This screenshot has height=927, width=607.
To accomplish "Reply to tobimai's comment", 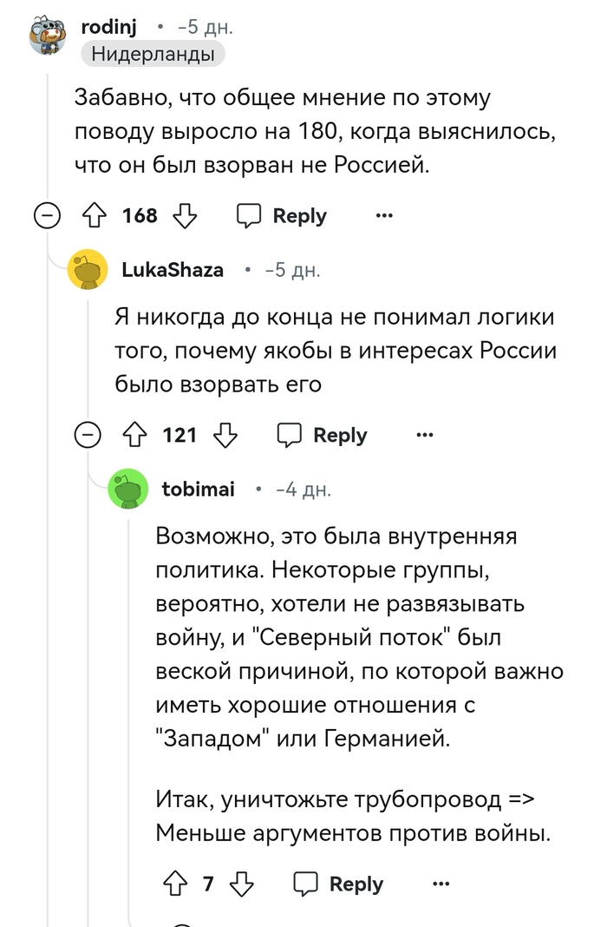I will pyautogui.click(x=339, y=884).
